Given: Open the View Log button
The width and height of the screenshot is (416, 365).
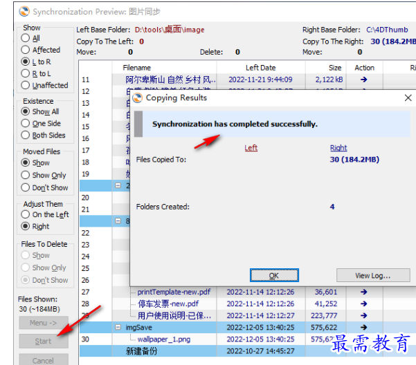Looking at the screenshot, I should coord(372,275).
